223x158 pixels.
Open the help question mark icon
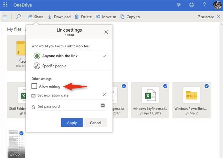point(204,5)
